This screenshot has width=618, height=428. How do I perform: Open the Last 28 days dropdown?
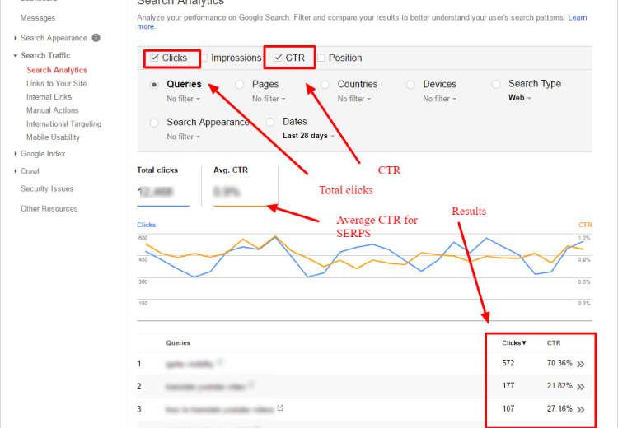point(308,136)
